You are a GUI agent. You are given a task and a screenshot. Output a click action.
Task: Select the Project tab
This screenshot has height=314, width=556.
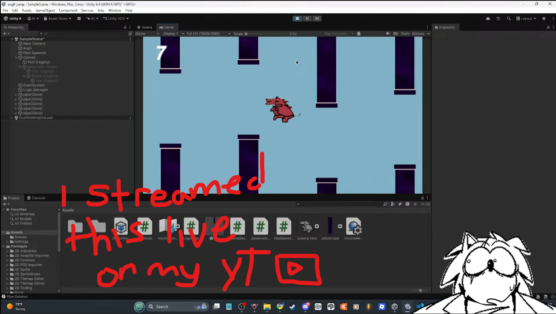[x=12, y=198]
